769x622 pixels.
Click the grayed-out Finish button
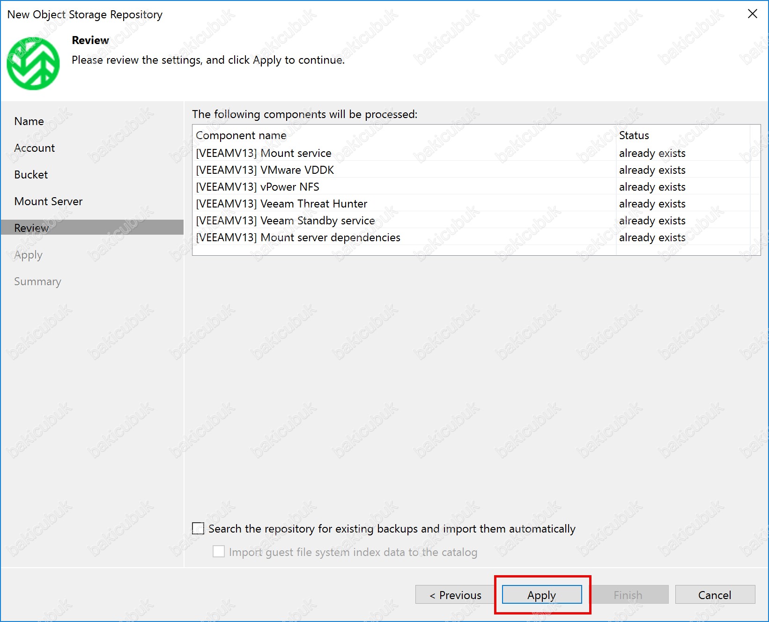[628, 595]
